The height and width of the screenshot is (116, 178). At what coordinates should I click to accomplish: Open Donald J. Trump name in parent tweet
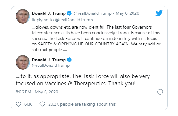pos(49,13)
